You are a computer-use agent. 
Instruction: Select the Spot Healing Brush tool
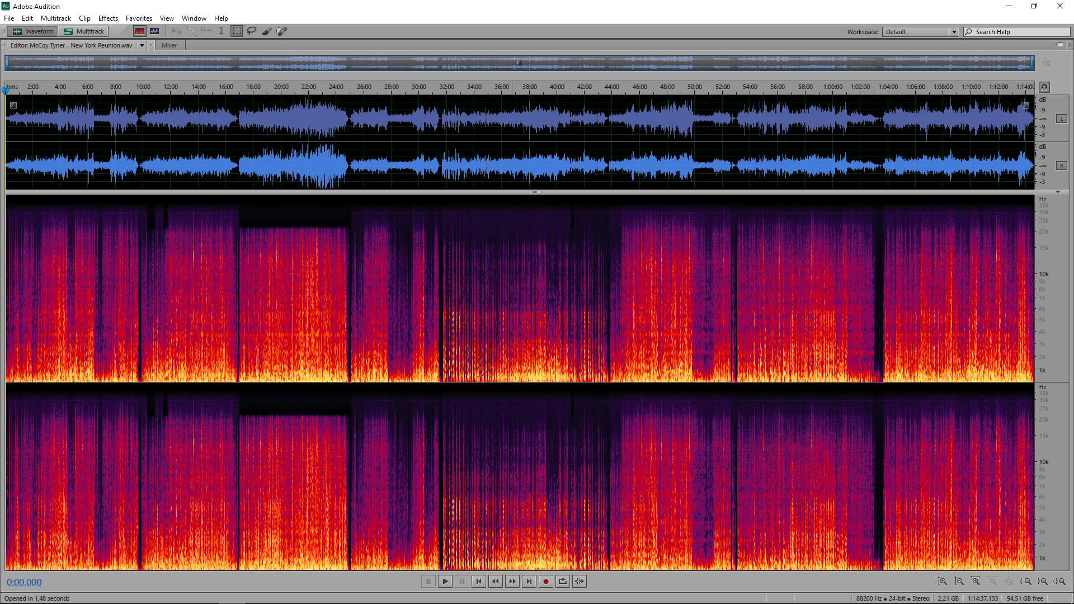coord(282,31)
